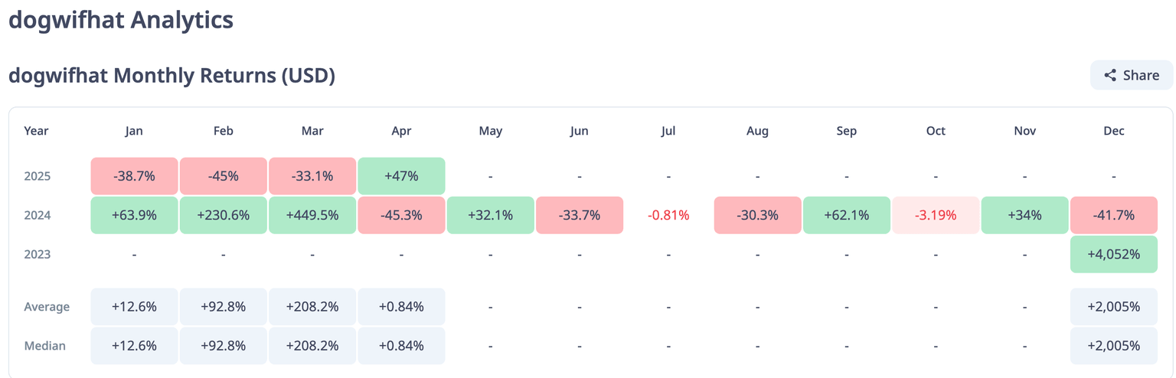Select the 2023 December +4,052% cell
This screenshot has width=1176, height=378.
1113,254
